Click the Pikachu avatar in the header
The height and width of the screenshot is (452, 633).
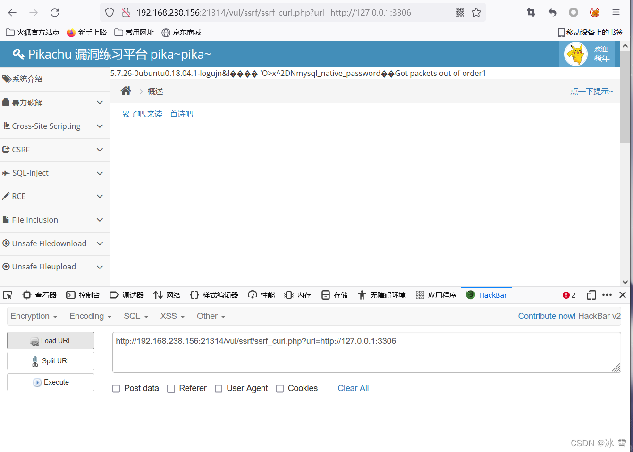coord(576,54)
